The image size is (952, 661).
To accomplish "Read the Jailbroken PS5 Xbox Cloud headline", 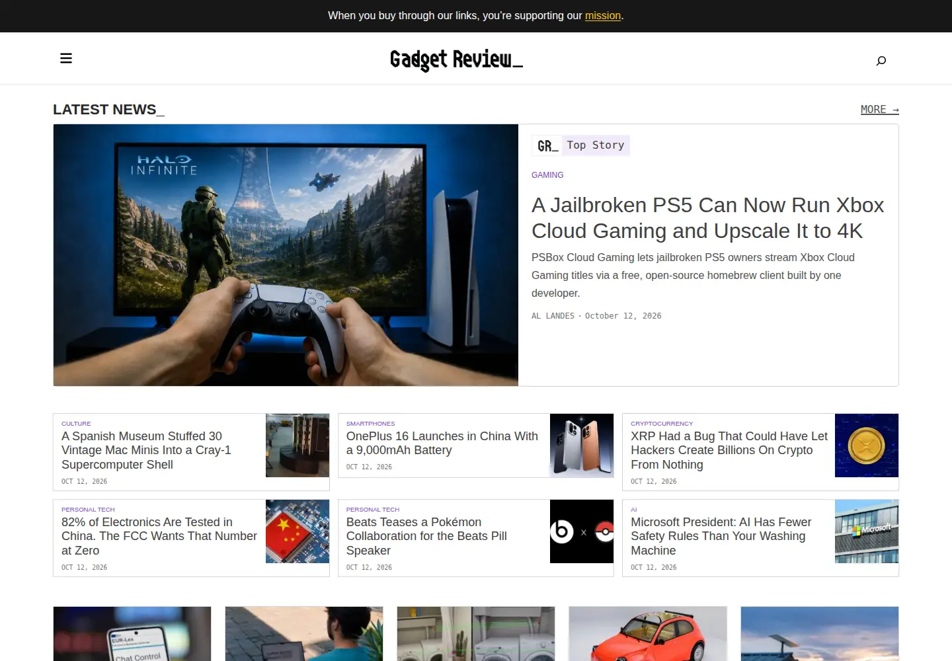I will pyautogui.click(x=707, y=218).
